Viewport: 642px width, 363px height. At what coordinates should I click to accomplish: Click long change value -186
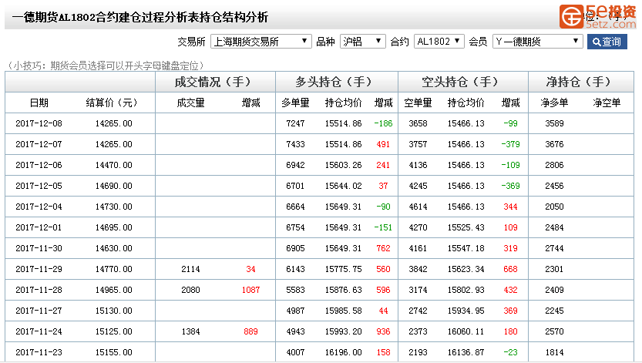pos(383,123)
